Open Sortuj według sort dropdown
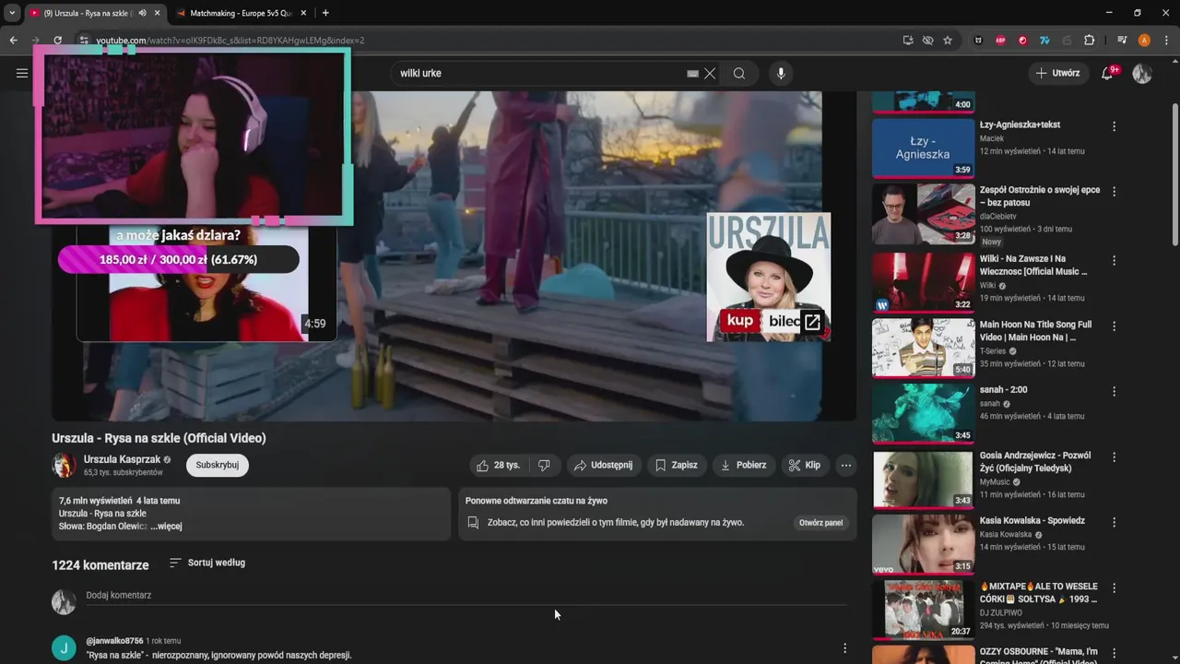This screenshot has width=1180, height=664. pyautogui.click(x=207, y=563)
